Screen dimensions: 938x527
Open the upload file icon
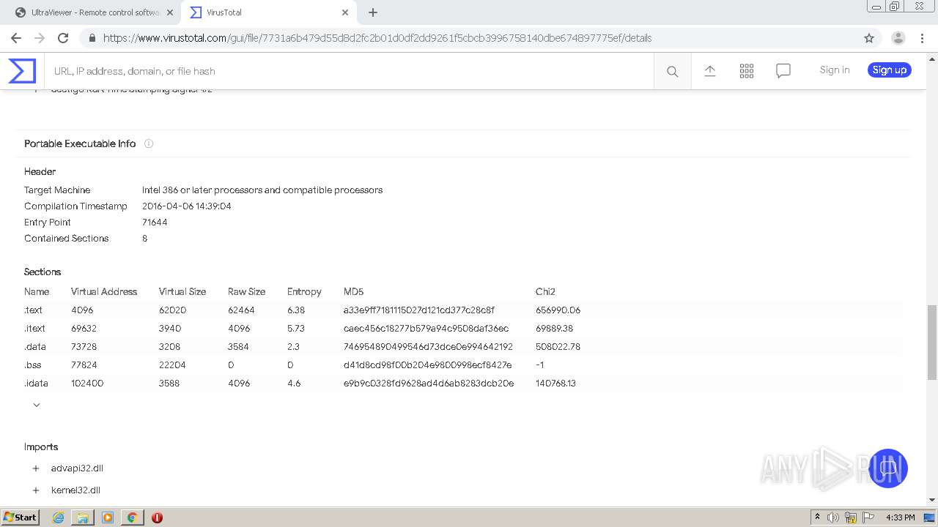709,71
